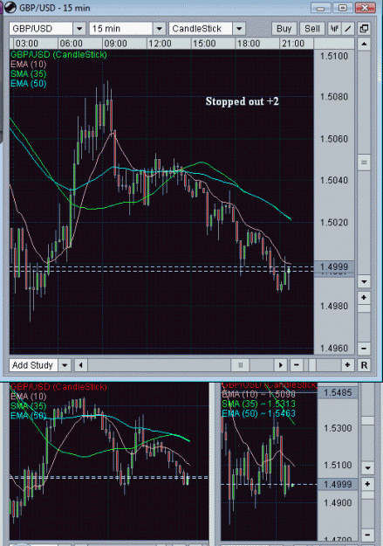Click minus zoom button in bottom-right chart
The height and width of the screenshot is (546, 383).
point(368,536)
